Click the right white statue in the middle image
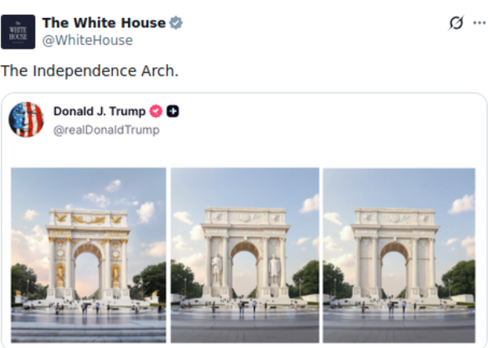Image resolution: width=488 pixels, height=348 pixels. [x=275, y=269]
